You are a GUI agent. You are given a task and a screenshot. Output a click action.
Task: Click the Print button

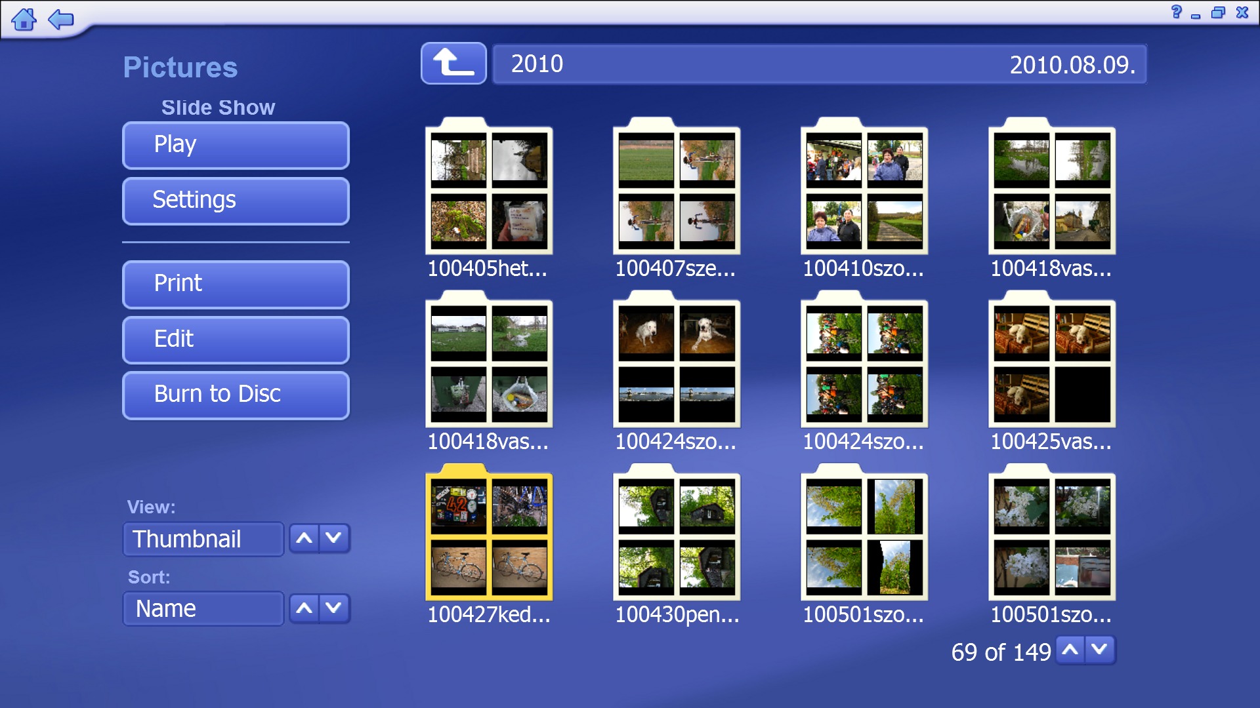point(236,284)
